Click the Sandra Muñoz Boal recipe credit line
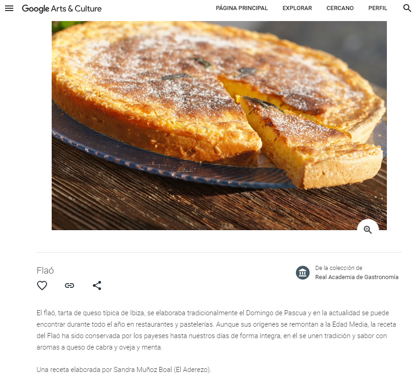This screenshot has width=418, height=377. point(123,370)
